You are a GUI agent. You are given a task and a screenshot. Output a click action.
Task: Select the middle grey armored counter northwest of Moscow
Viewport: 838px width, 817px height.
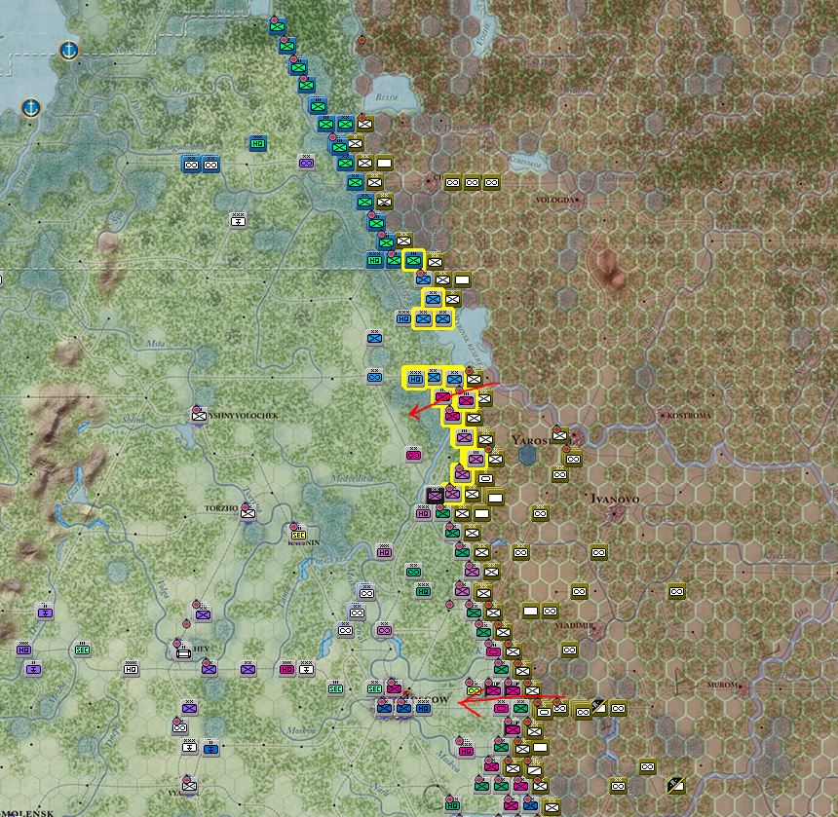(357, 612)
